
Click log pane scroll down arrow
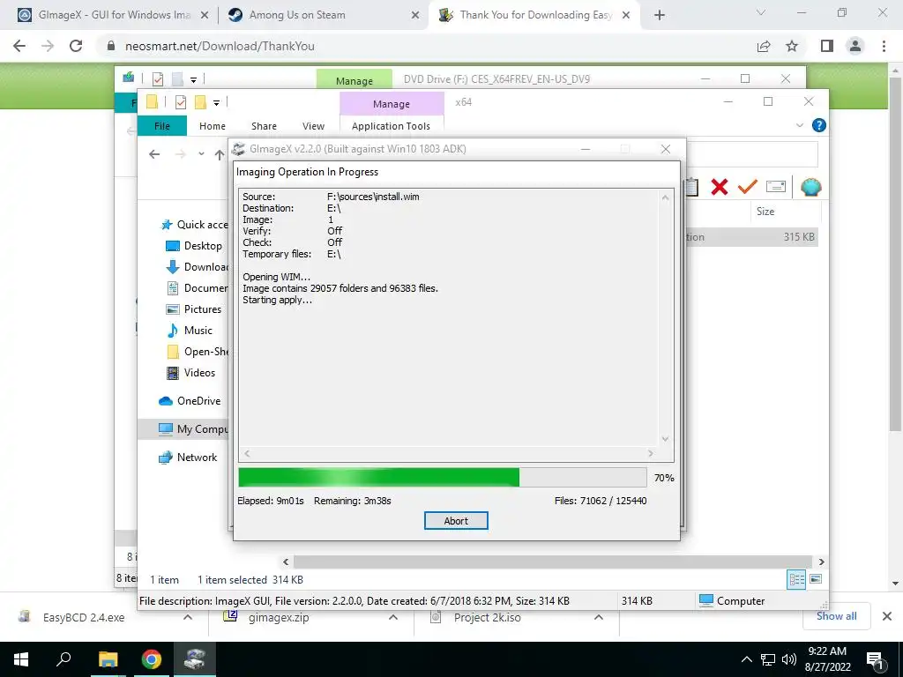coord(665,439)
